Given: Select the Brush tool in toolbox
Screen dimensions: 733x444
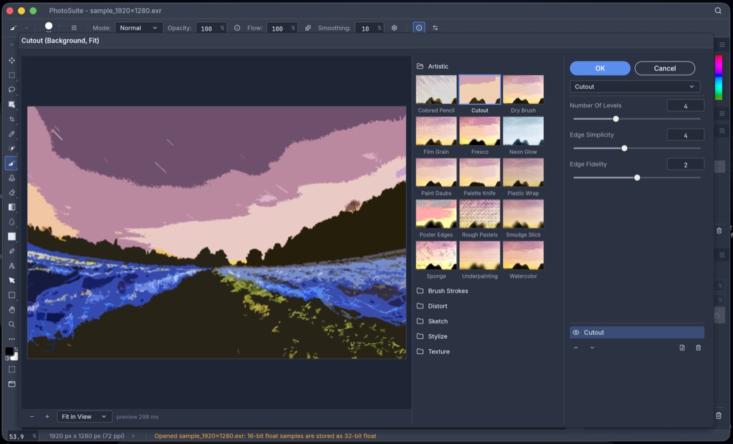Looking at the screenshot, I should (12, 163).
